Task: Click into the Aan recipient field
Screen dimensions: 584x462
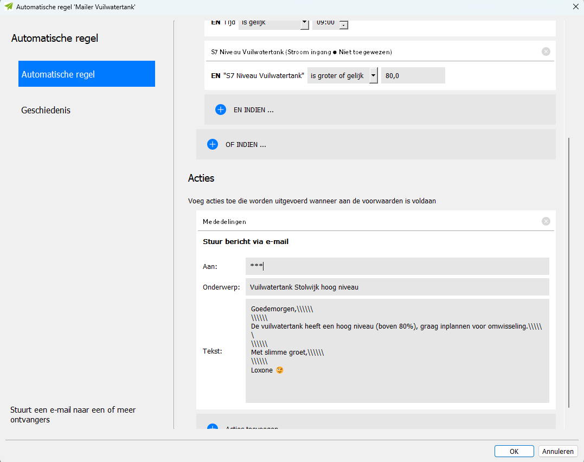Action: (397, 266)
